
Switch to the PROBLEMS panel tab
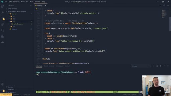pos(59,66)
